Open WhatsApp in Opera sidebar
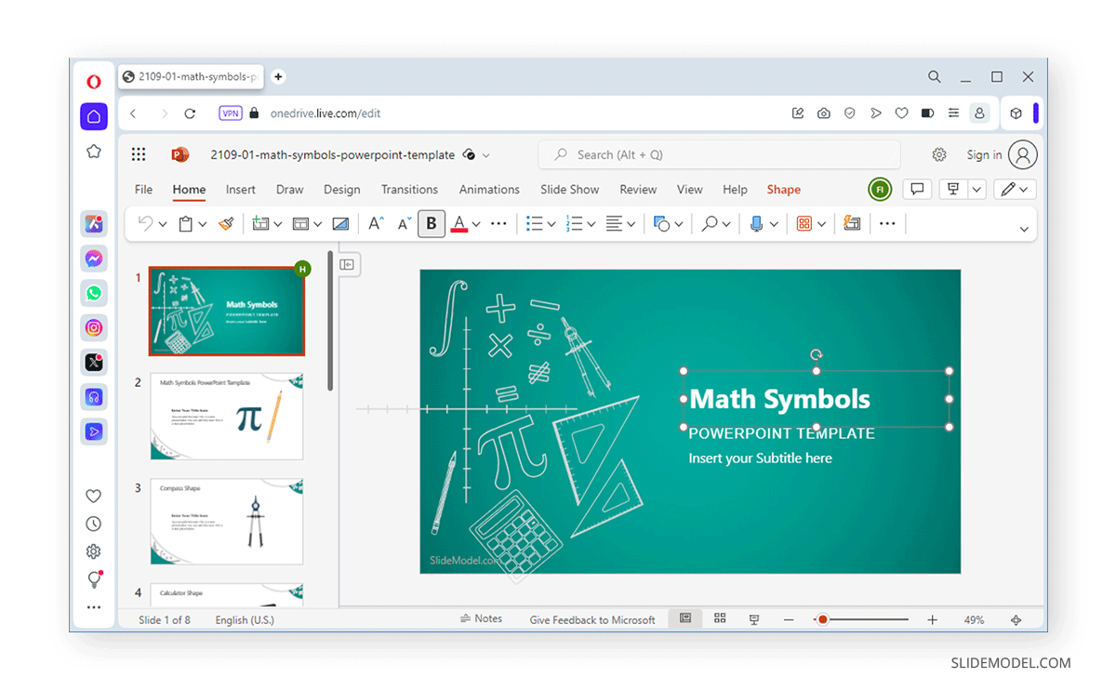The width and height of the screenshot is (1116, 691). (x=94, y=293)
